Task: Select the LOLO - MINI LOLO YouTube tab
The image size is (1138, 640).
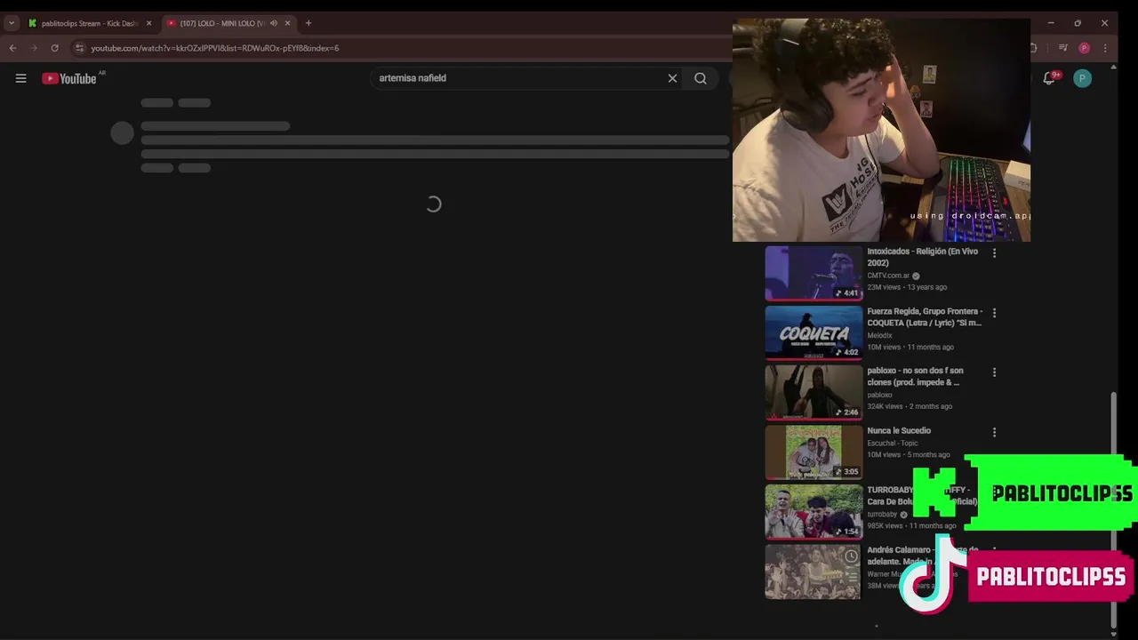Action: click(222, 23)
